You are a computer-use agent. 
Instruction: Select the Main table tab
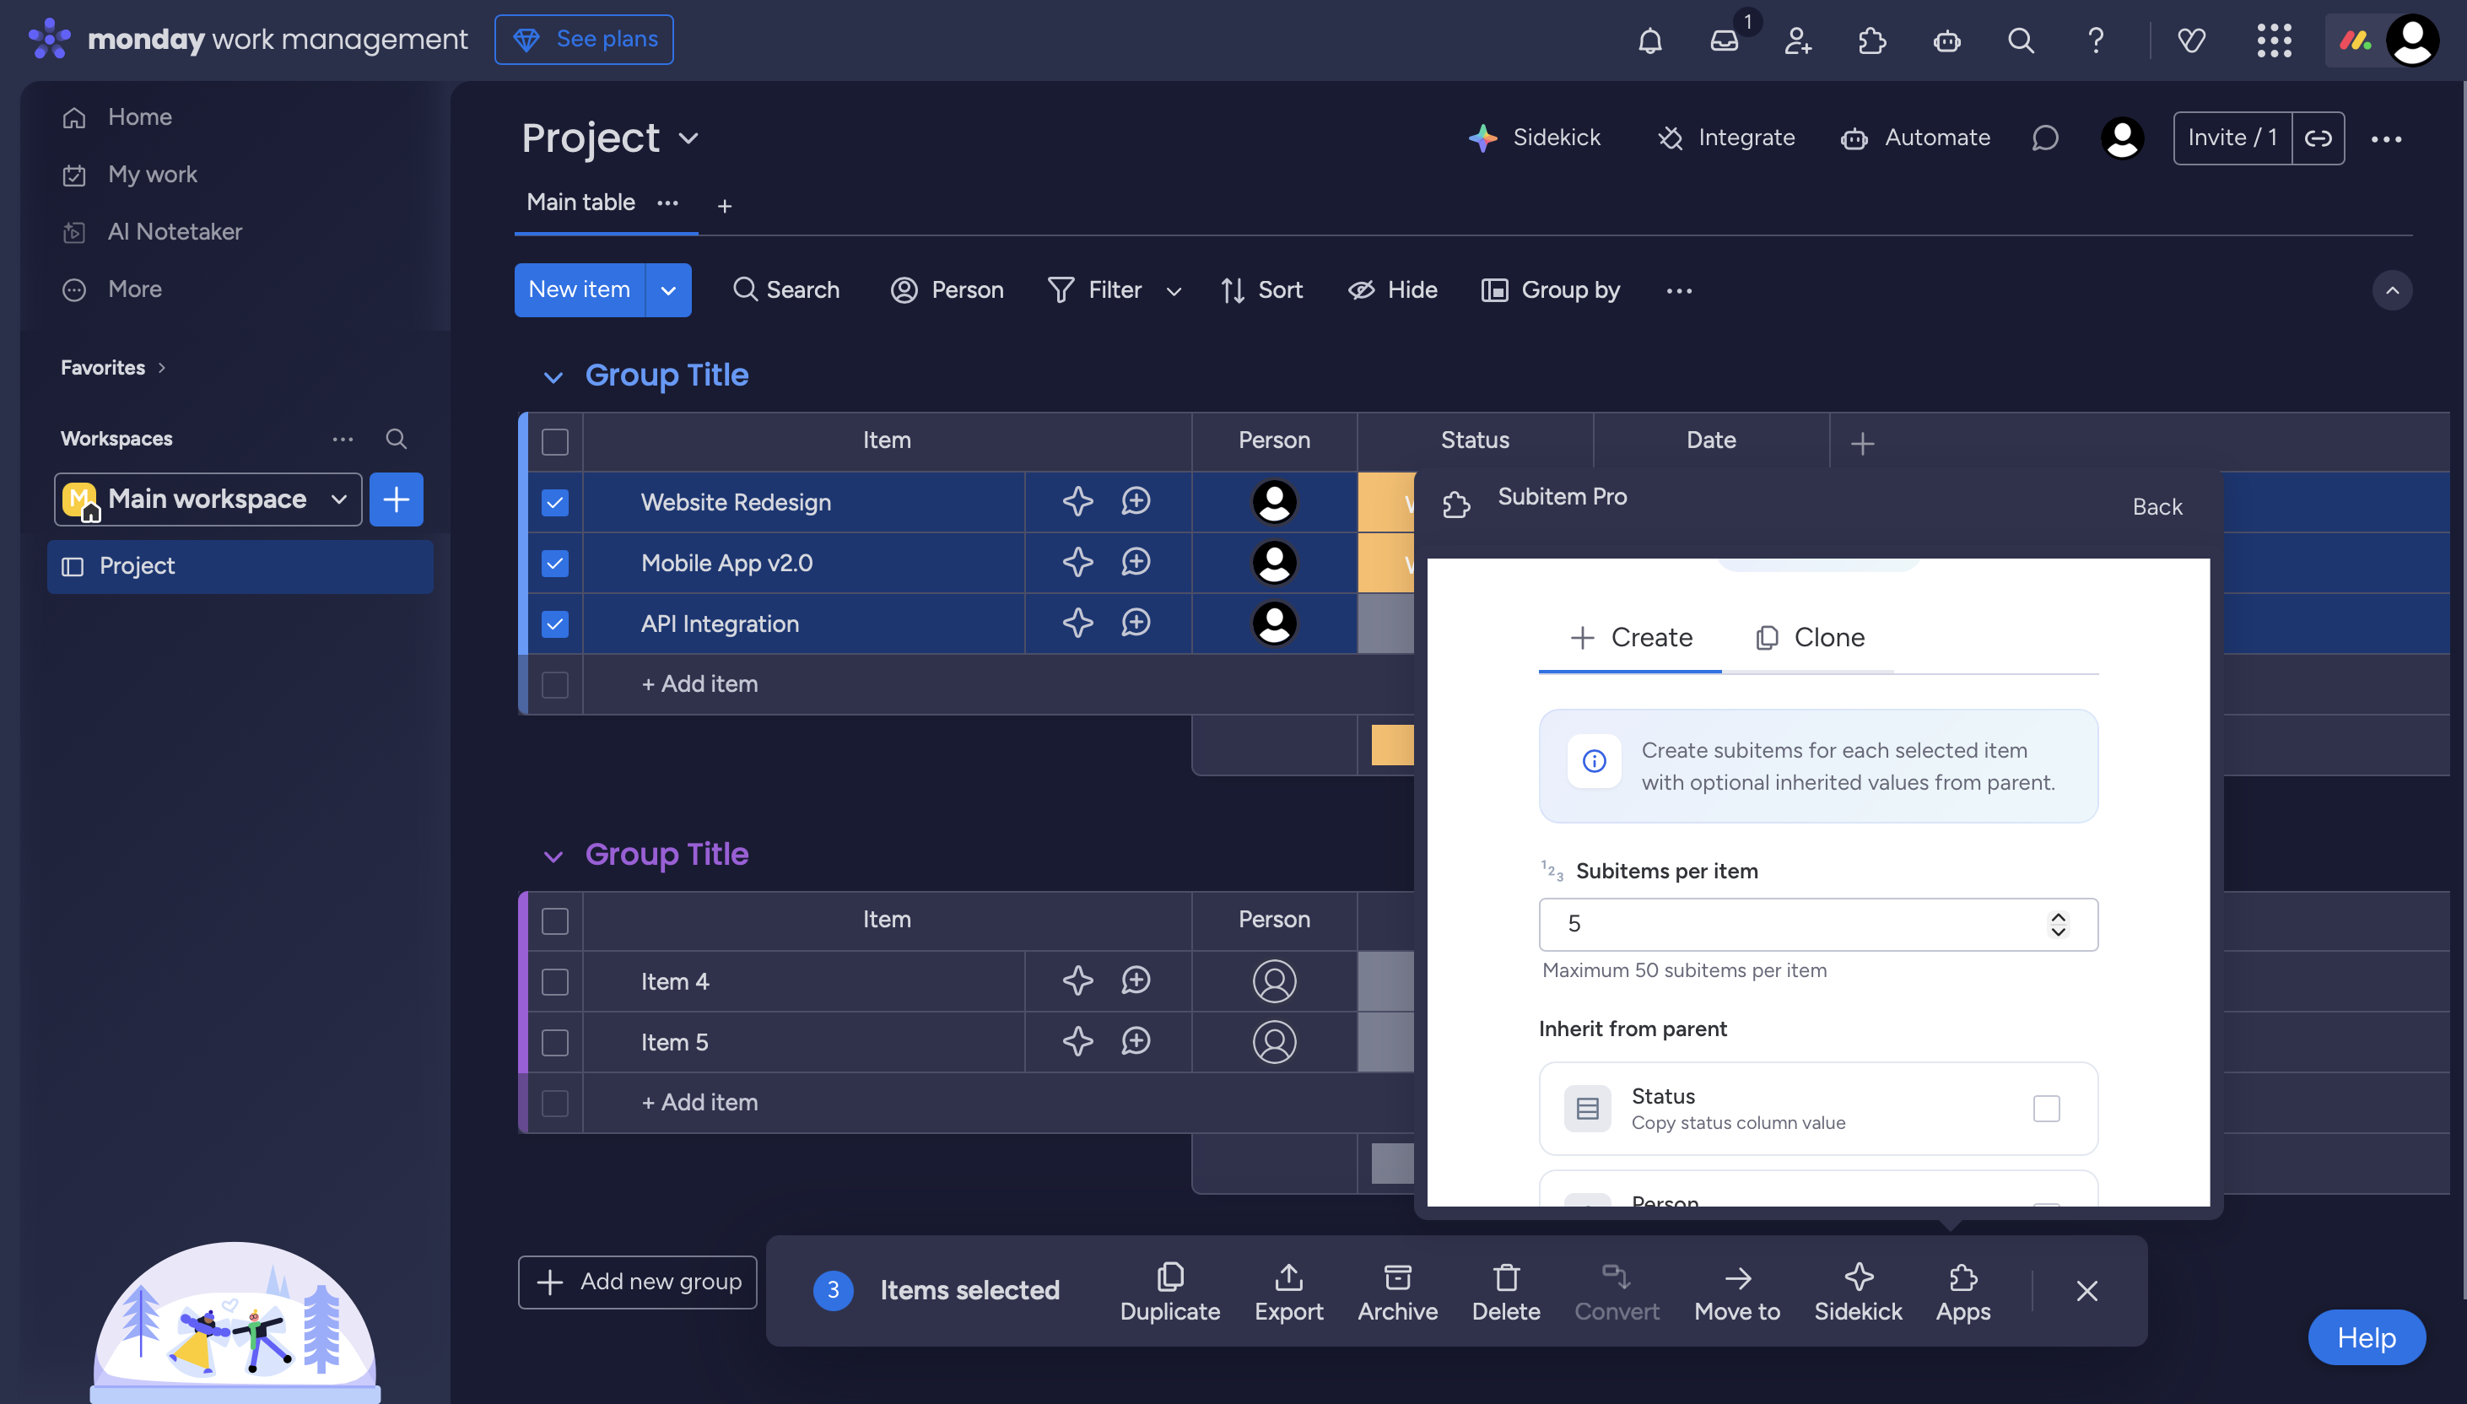[x=580, y=202]
